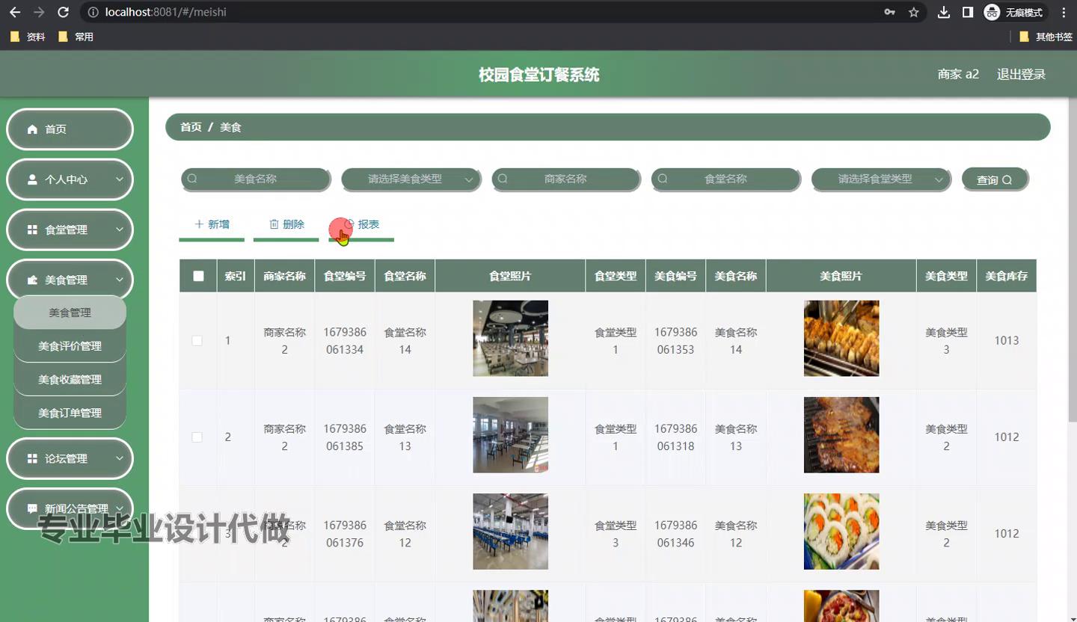Click the 美食库存 column header

1006,276
